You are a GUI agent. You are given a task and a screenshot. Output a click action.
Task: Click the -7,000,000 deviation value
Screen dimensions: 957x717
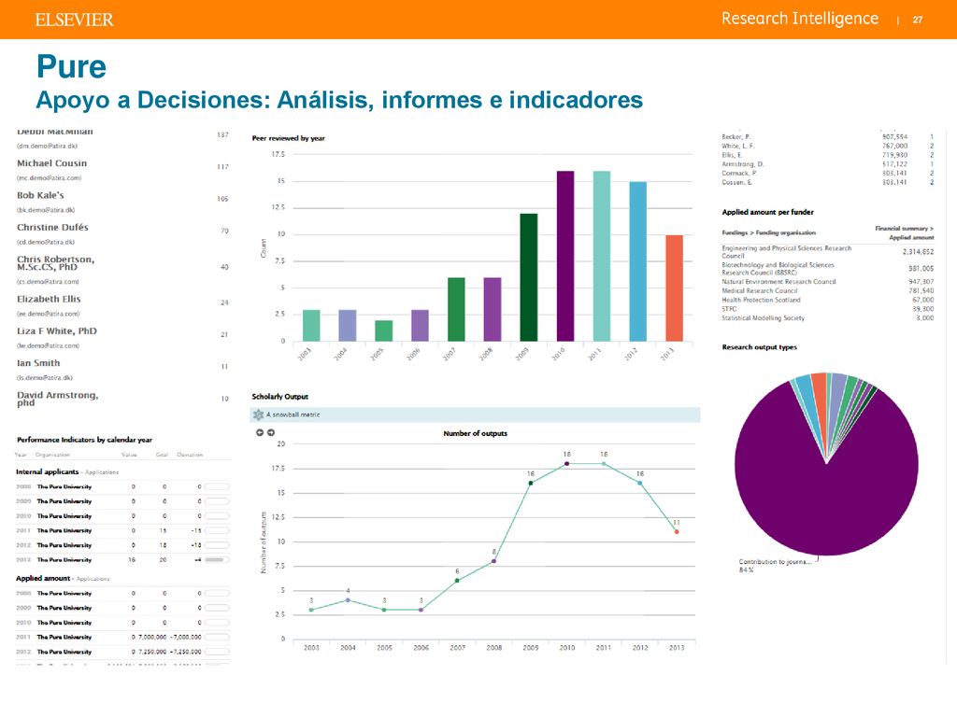[185, 637]
